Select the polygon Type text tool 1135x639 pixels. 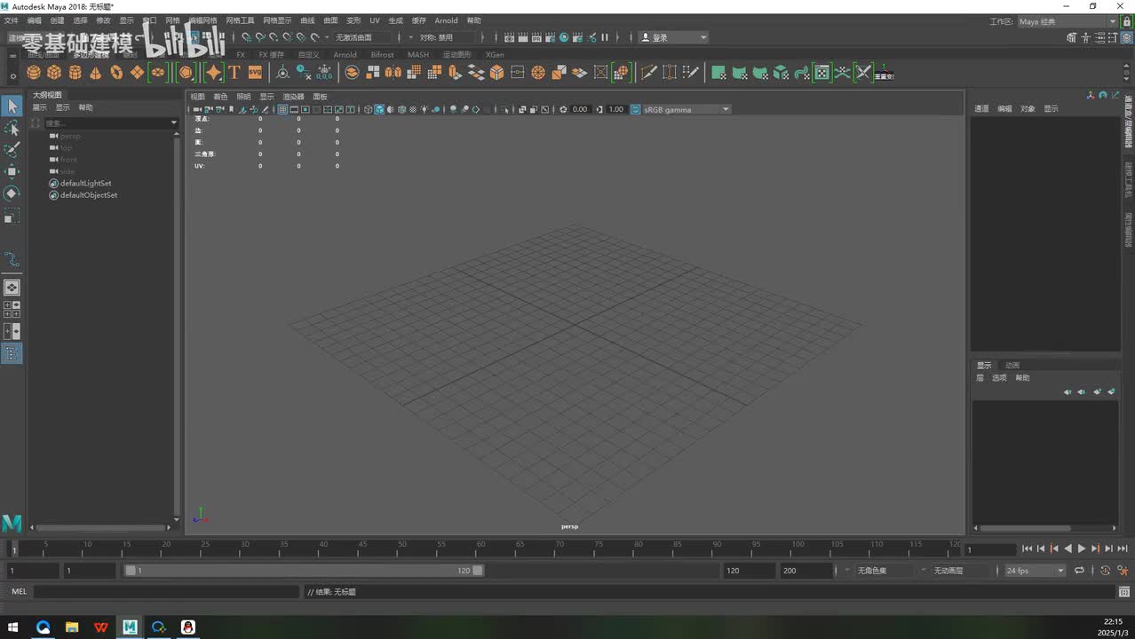click(x=234, y=73)
